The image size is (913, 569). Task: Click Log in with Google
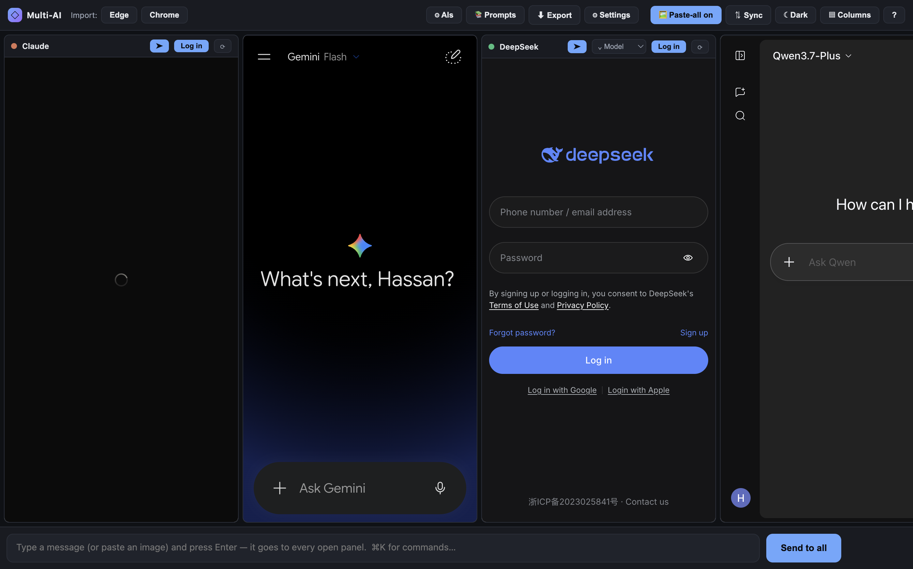pyautogui.click(x=562, y=390)
